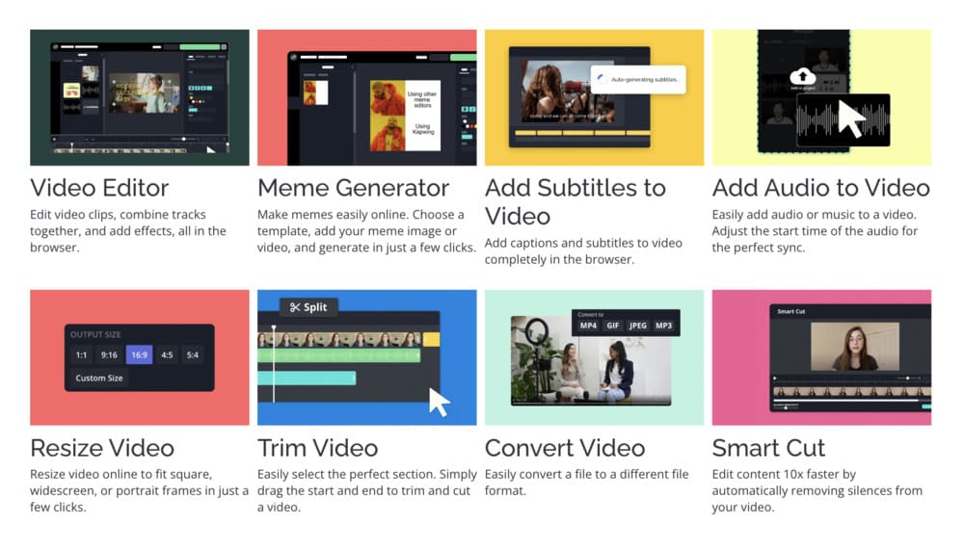Choose the JPEG convert format

pyautogui.click(x=637, y=326)
